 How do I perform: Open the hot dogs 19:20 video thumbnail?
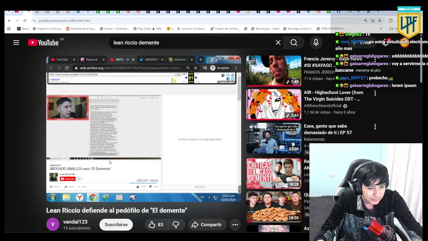click(x=274, y=207)
